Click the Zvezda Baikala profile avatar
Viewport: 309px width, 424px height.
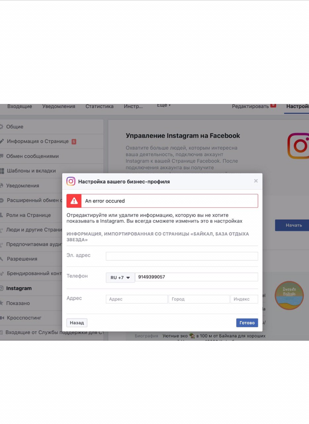coord(289,295)
